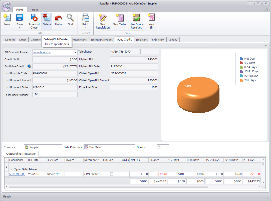Toggle On Hold checkbox for debit memo row

point(112,174)
